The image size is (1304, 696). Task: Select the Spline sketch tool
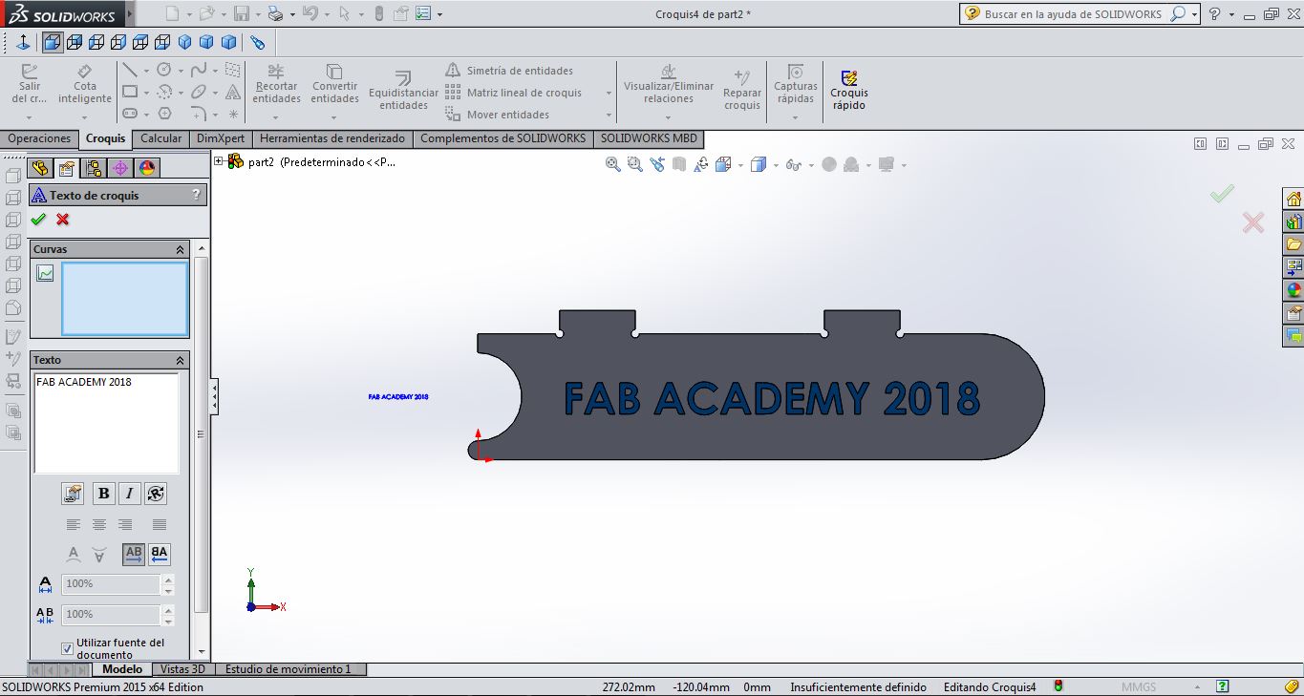(199, 71)
